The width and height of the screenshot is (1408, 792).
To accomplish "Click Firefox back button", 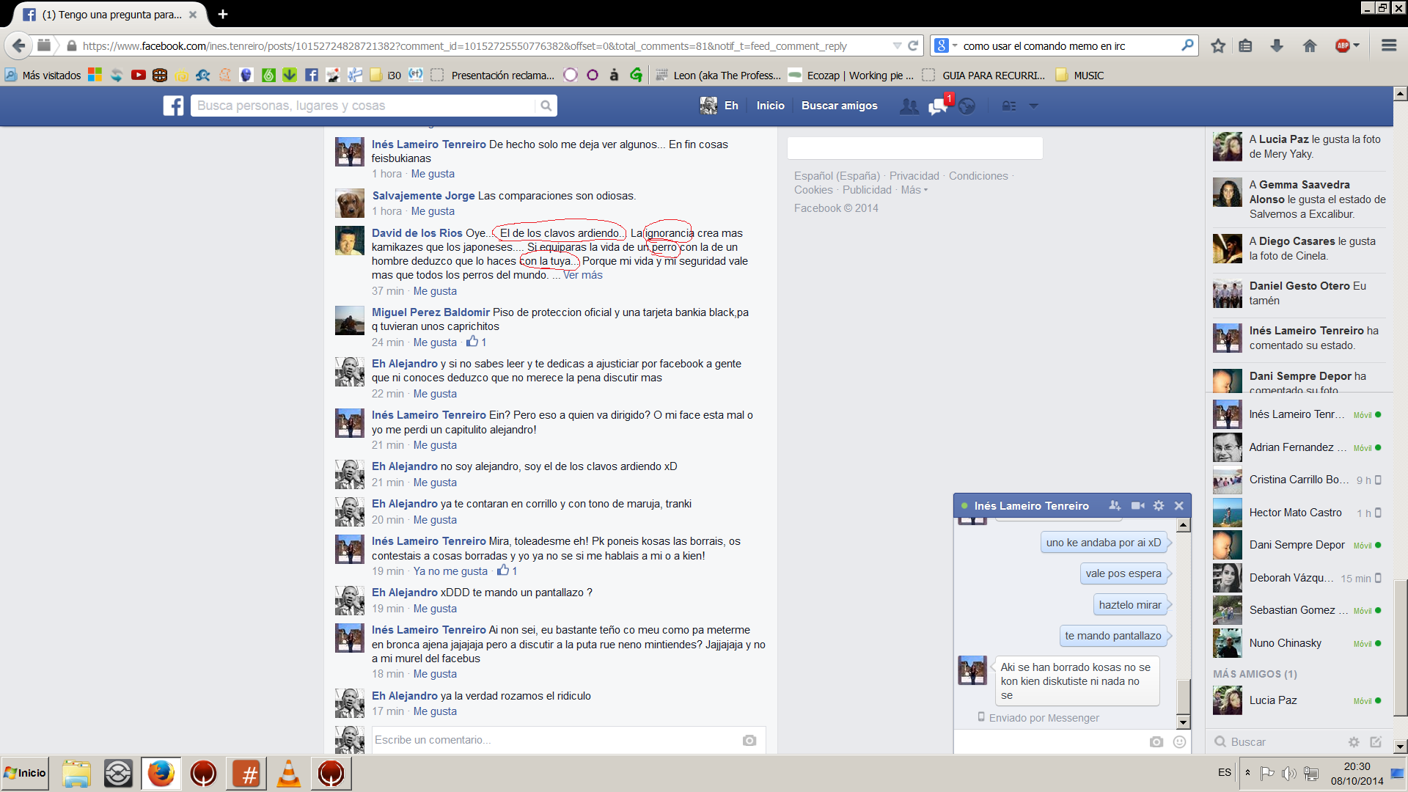I will [x=18, y=45].
